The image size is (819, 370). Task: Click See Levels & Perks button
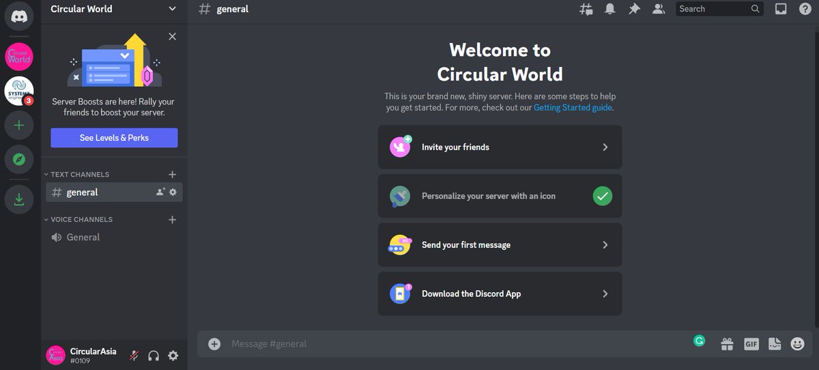click(x=114, y=138)
